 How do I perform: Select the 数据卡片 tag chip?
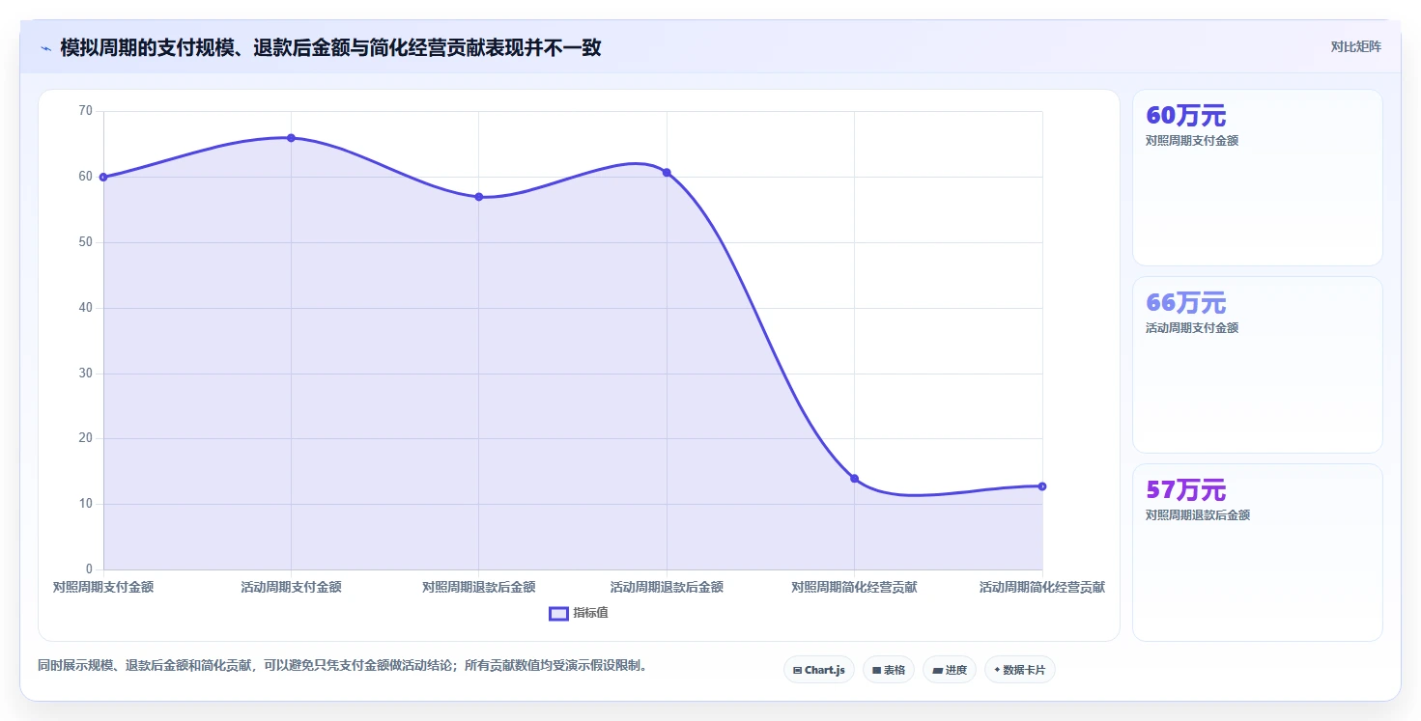tap(1019, 670)
